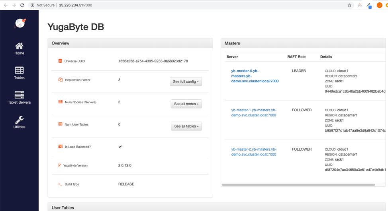Click the See full config button
388x211 pixels.
point(186,81)
